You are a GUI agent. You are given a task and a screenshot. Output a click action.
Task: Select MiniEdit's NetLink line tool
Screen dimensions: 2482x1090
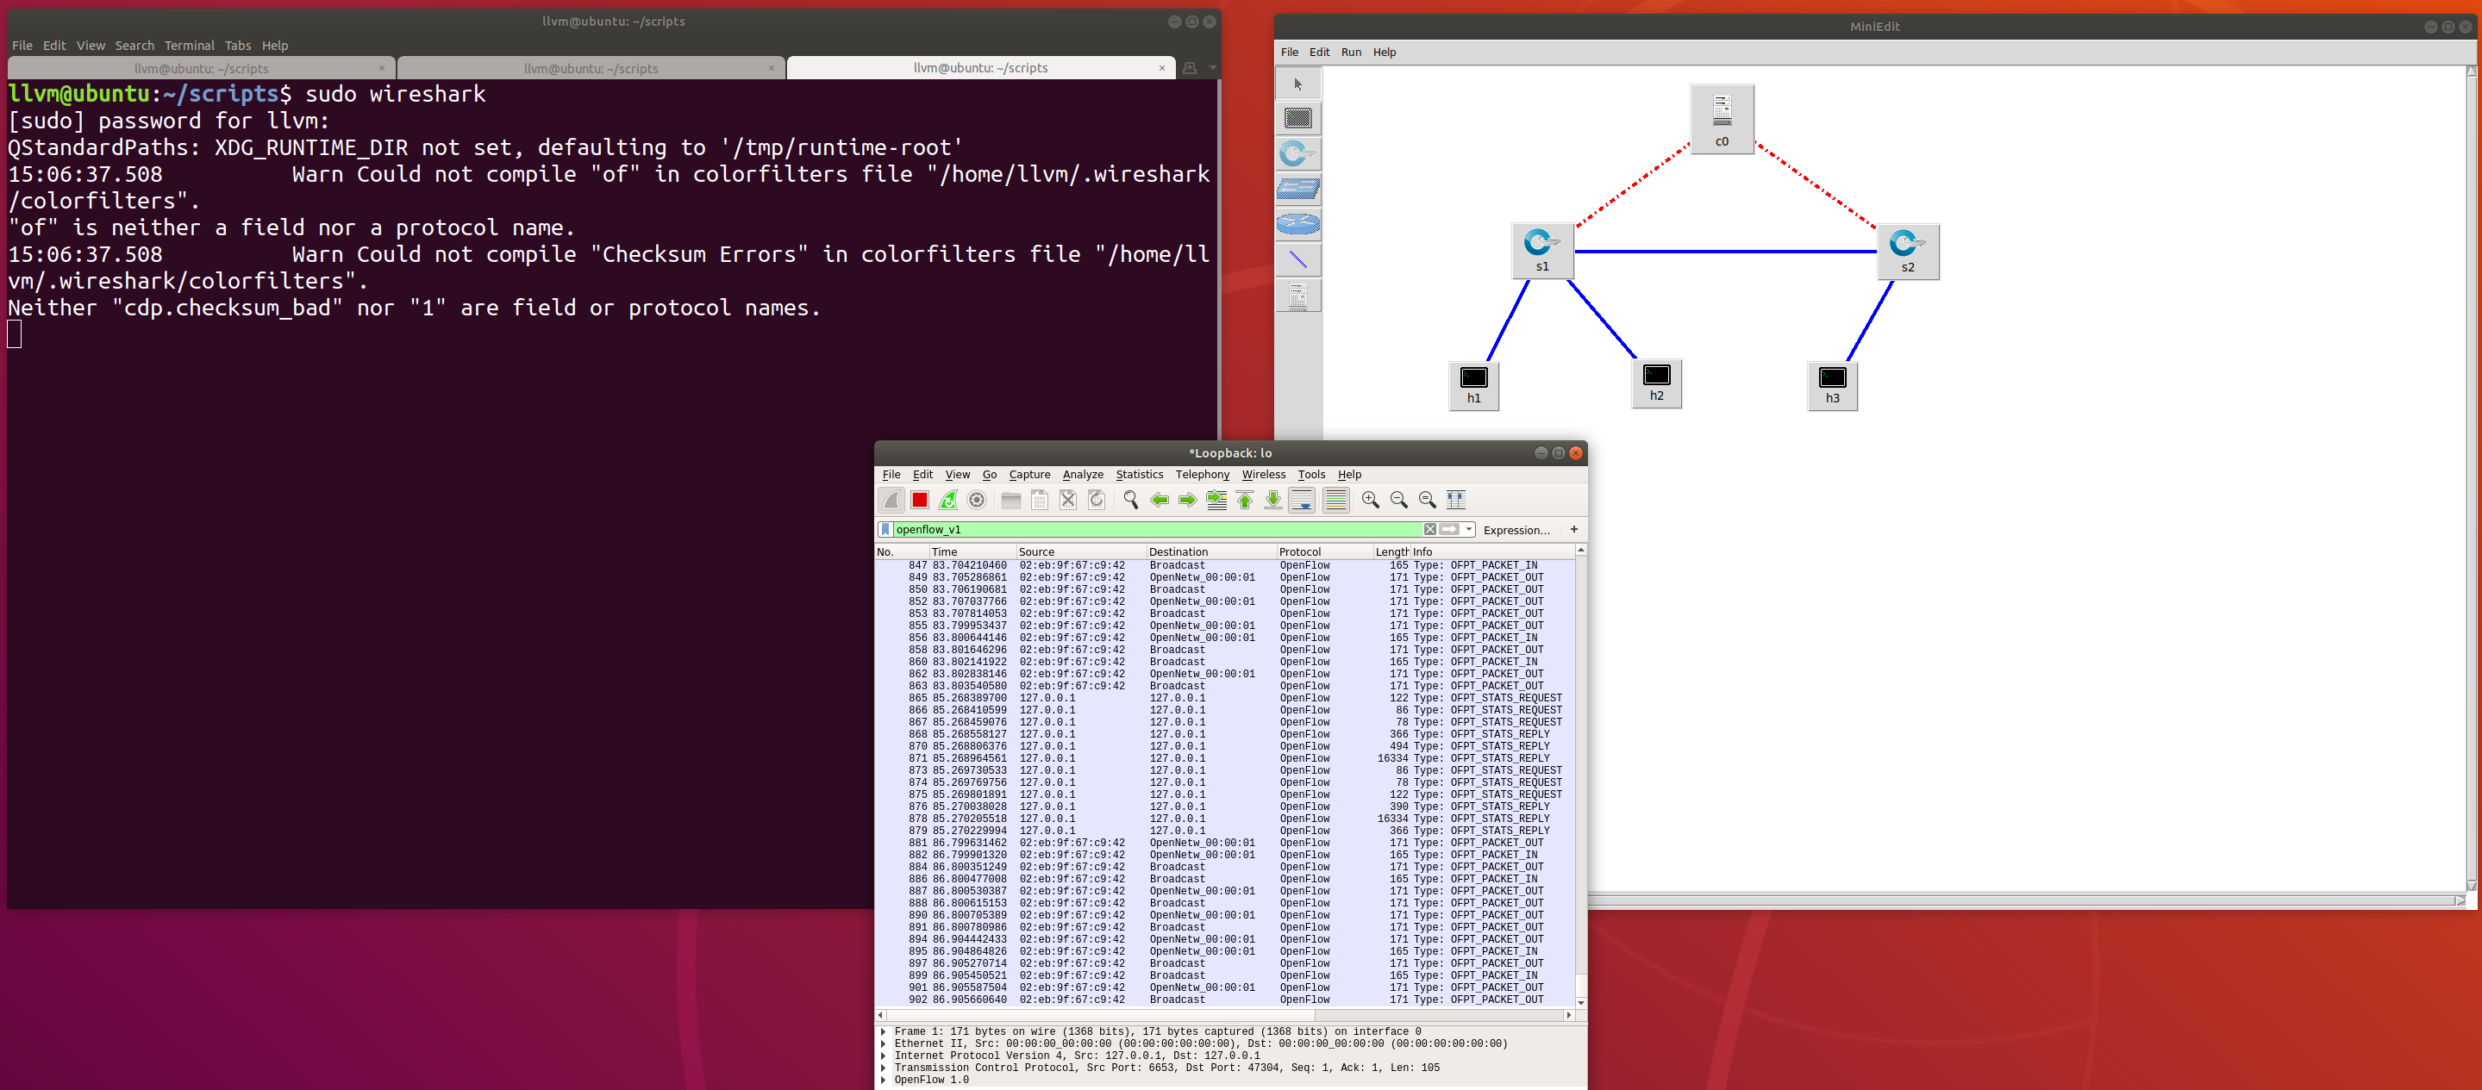[x=1297, y=259]
